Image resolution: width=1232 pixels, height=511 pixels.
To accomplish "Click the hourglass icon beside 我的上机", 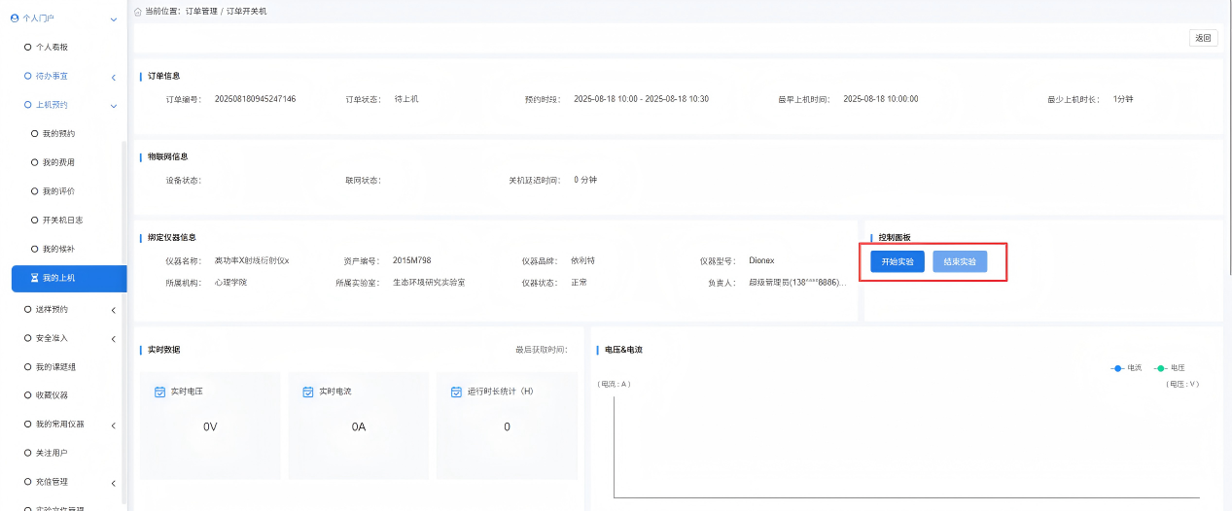I will coord(34,278).
